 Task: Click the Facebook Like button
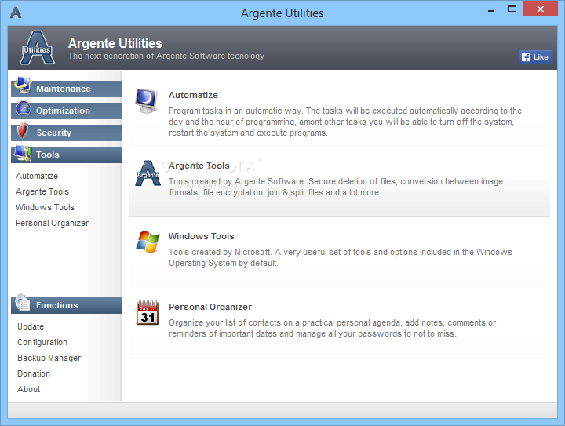click(535, 57)
